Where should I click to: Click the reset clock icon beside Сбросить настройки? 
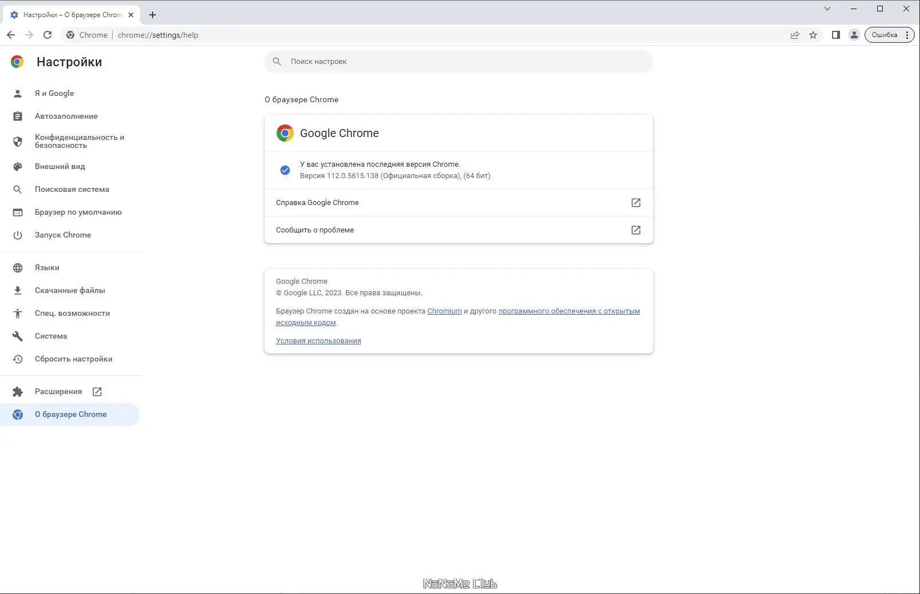pos(18,359)
